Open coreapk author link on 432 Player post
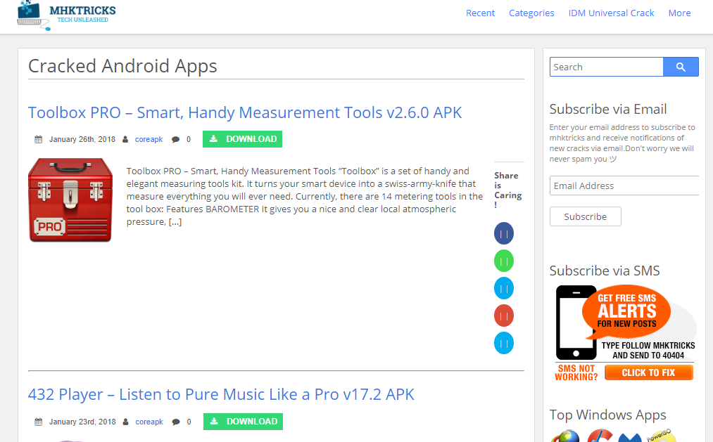 [x=149, y=422]
